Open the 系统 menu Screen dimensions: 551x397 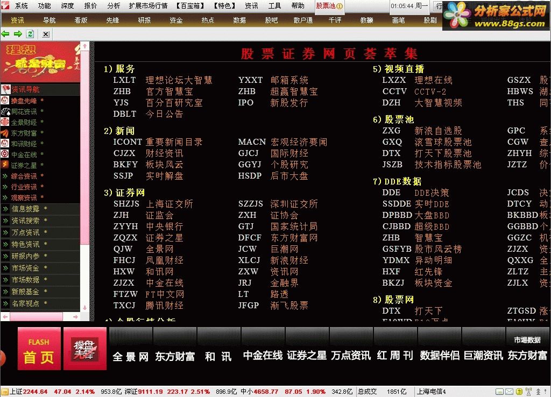coord(22,5)
